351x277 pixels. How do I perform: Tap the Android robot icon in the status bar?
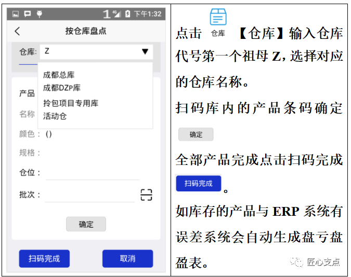(x=39, y=14)
